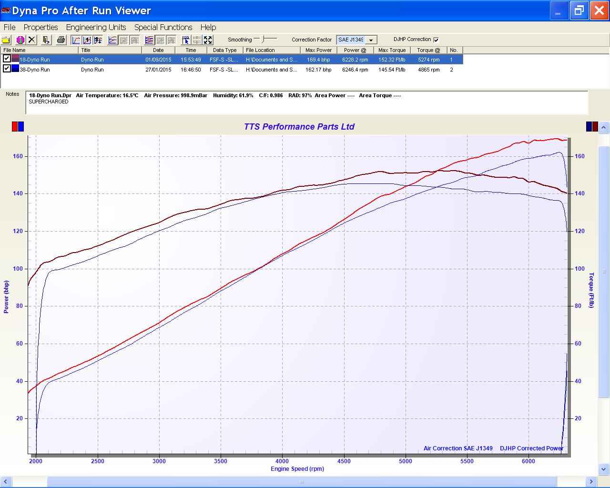Open the Special Functions menu
This screenshot has height=488, width=610.
pos(163,27)
